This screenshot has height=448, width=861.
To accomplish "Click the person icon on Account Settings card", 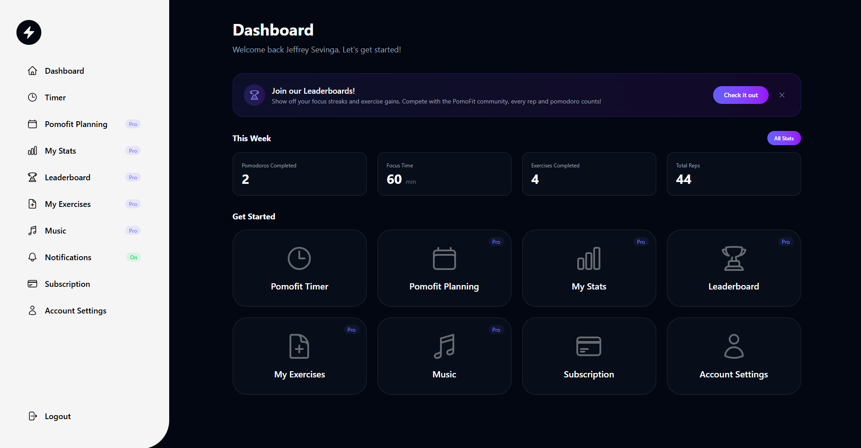I will click(x=734, y=346).
